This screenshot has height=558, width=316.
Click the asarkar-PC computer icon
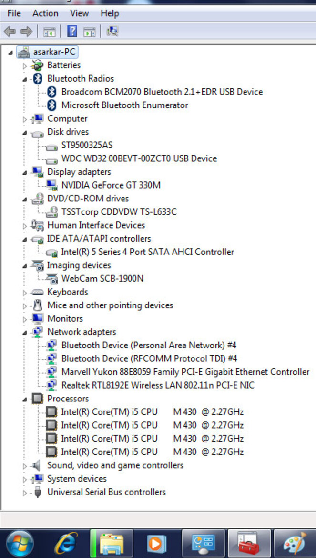tap(23, 53)
